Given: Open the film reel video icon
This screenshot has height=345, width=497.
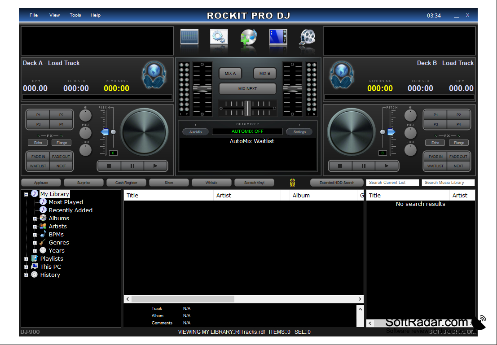Looking at the screenshot, I should pos(308,37).
